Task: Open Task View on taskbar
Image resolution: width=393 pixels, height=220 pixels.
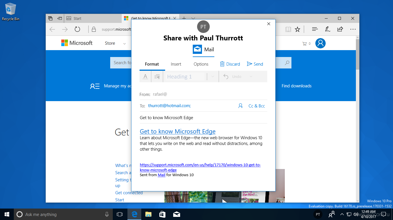Action: click(x=120, y=214)
